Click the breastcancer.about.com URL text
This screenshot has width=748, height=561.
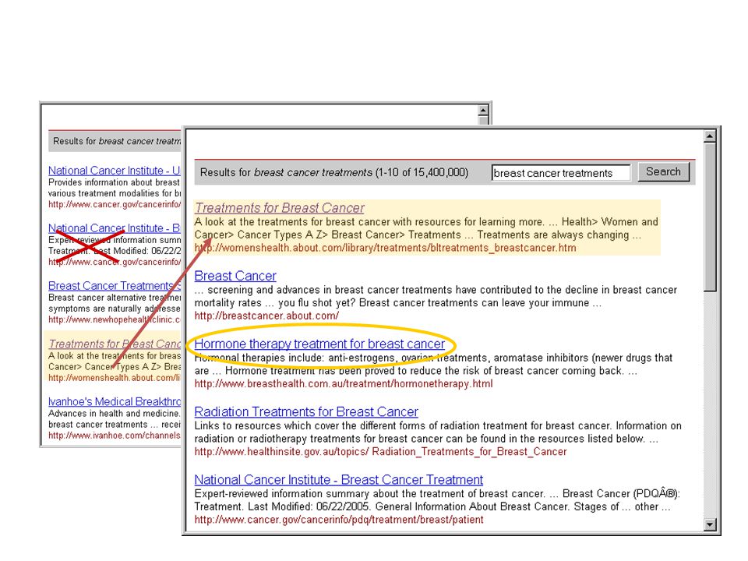tap(266, 316)
